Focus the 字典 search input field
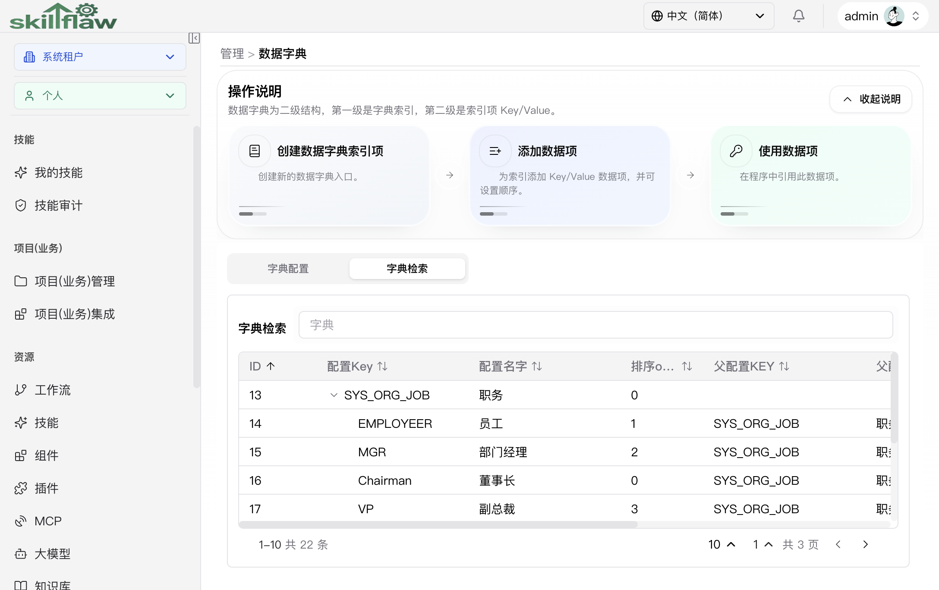The height and width of the screenshot is (590, 939). click(x=596, y=325)
